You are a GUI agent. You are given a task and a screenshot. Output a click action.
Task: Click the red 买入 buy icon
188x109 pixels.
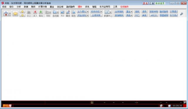click(x=35, y=12)
